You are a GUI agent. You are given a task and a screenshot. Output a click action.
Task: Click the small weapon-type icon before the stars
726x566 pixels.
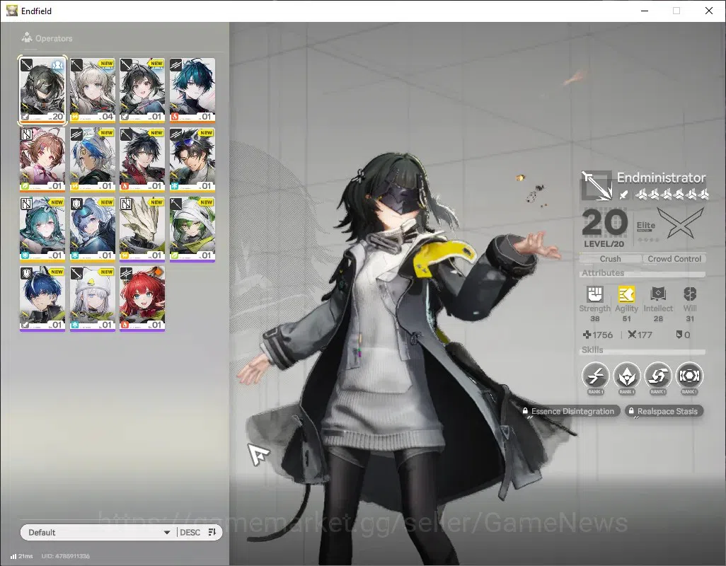[x=623, y=195]
